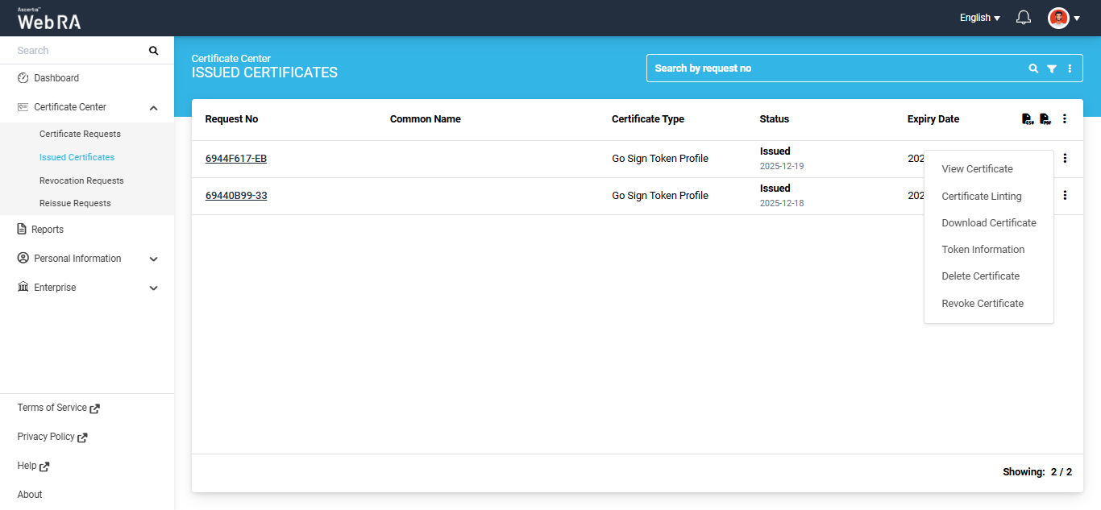
Task: Open three-dot menu for request 69440B99-33
Action: (x=1065, y=195)
